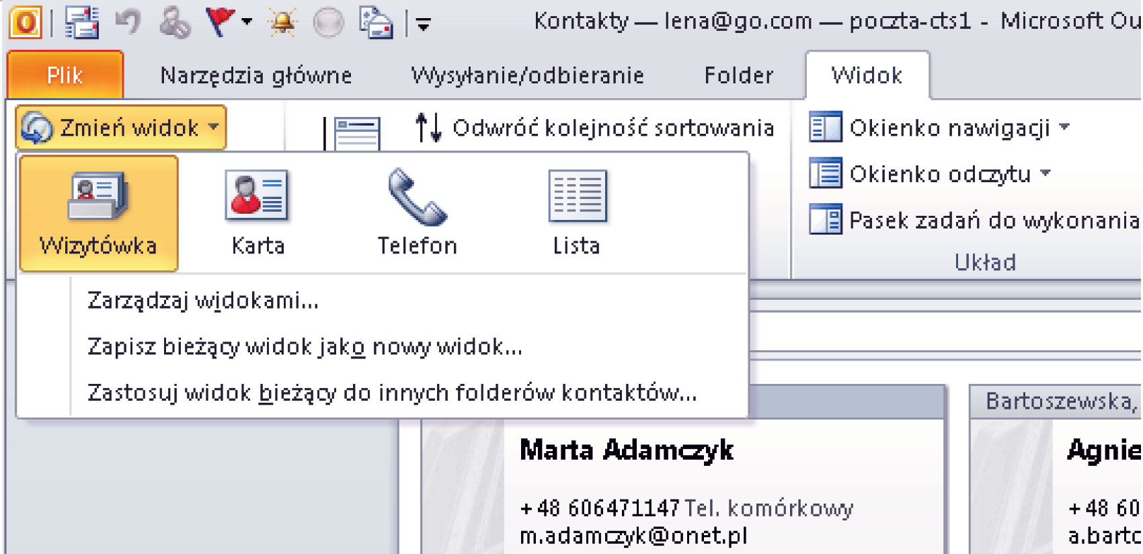Select the Wizytówka business card view
Image resolution: width=1143 pixels, height=554 pixels.
point(98,213)
